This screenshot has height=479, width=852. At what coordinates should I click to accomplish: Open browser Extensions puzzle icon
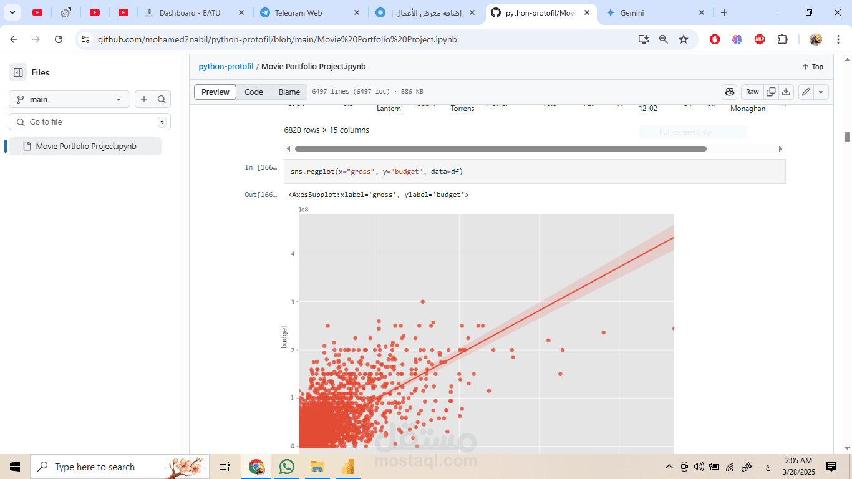click(x=782, y=39)
